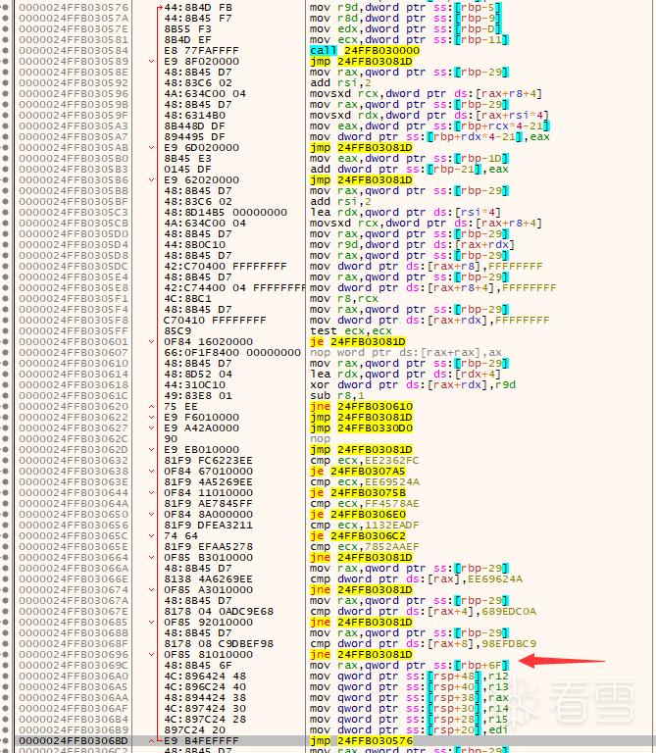Select opcode bytes 66:0F1F8400 00000000
The height and width of the screenshot is (753, 656).
coord(232,353)
